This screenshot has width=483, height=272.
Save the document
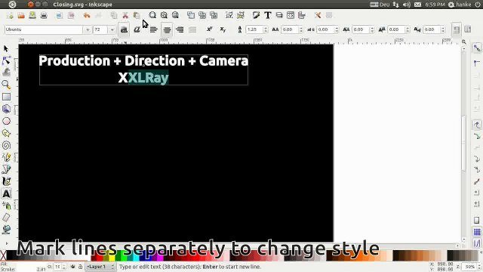32,15
